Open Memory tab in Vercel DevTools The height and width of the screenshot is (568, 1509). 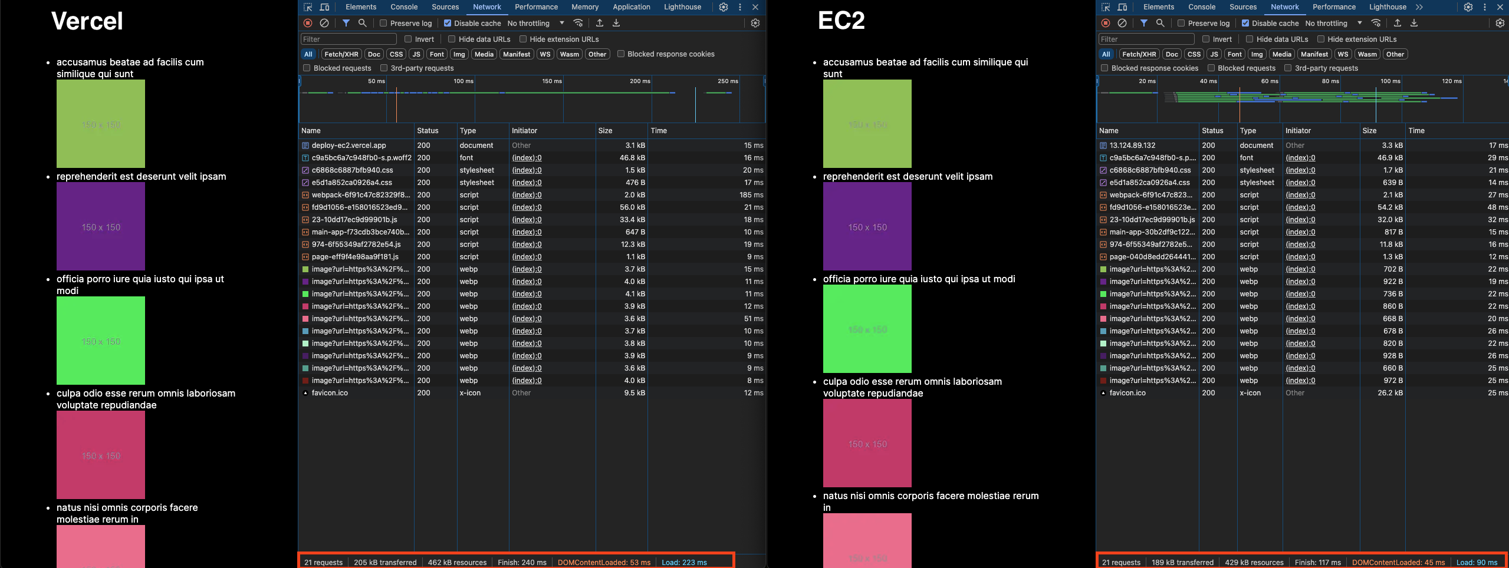[585, 7]
